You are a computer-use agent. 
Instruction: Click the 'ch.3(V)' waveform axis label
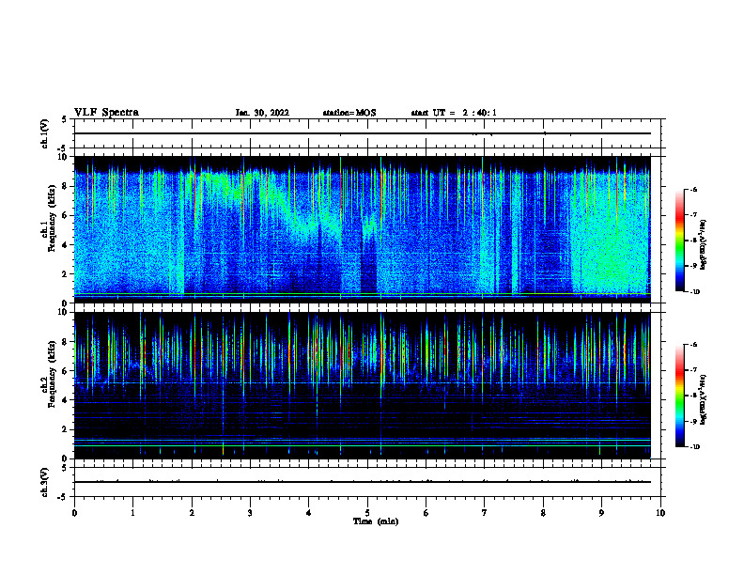[45, 482]
